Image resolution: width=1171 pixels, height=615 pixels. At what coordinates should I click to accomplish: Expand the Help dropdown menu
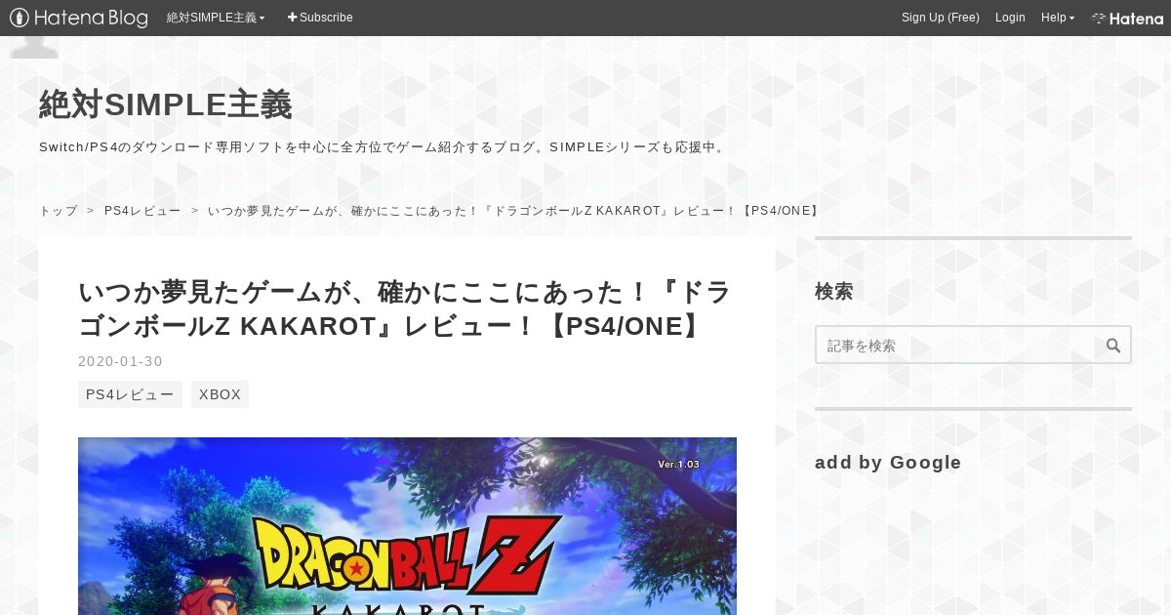[x=1058, y=18]
